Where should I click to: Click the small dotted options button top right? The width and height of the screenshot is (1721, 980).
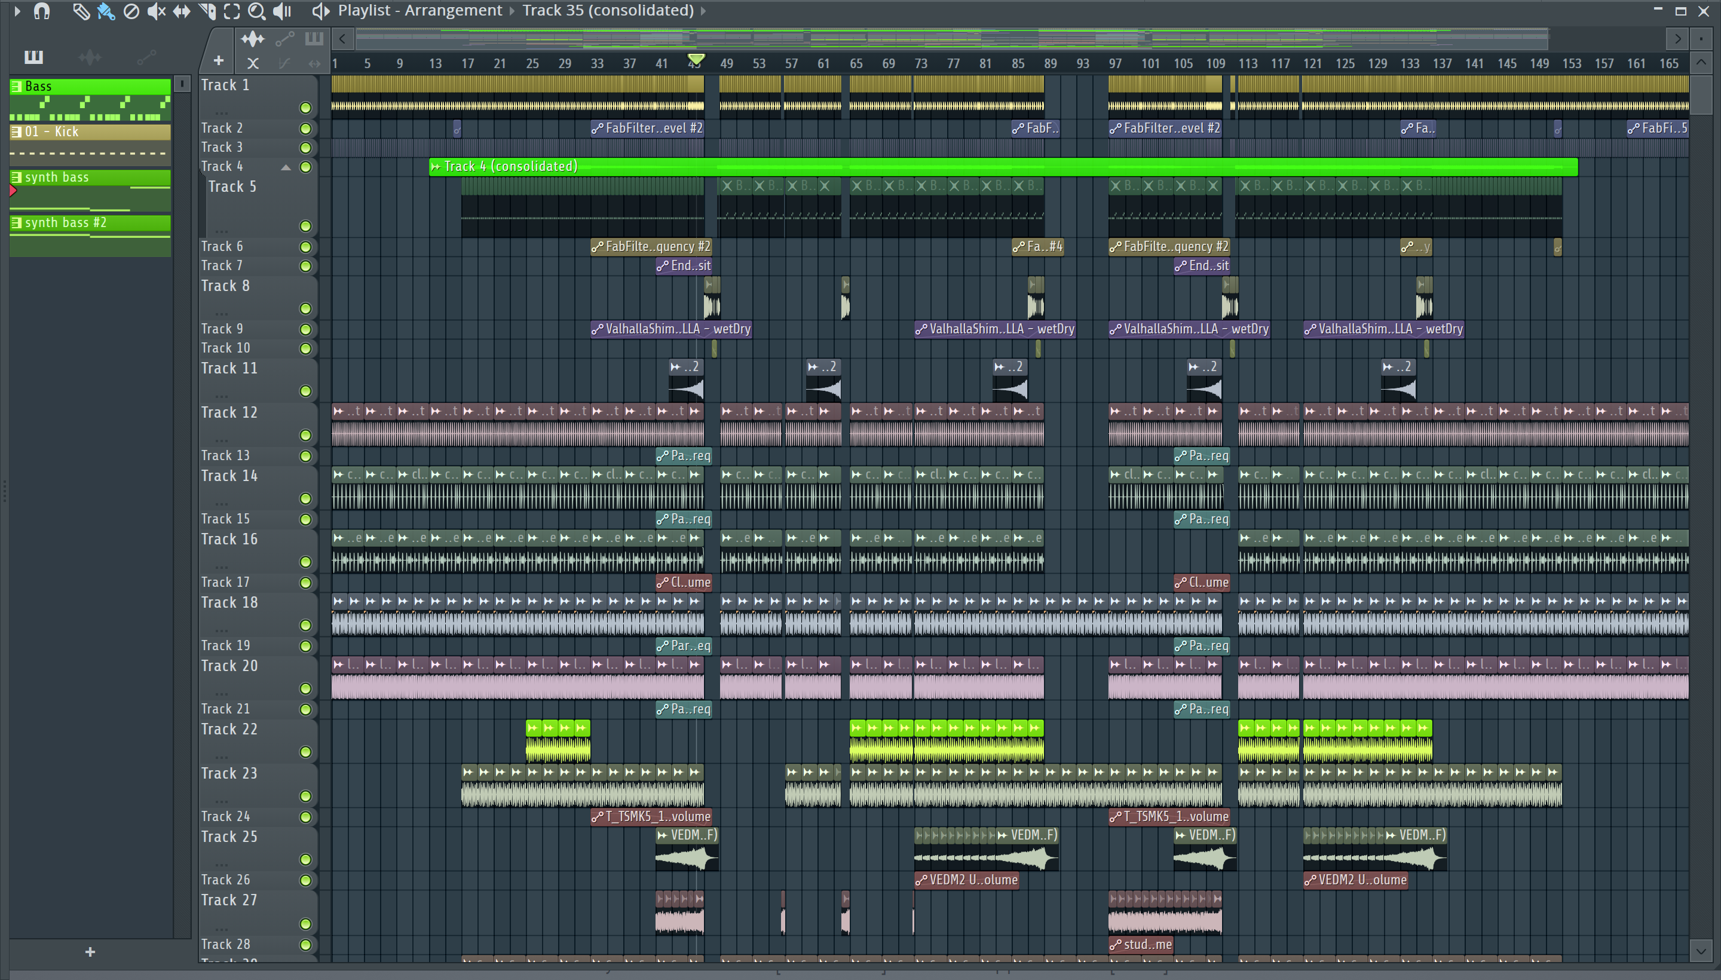pos(1701,39)
